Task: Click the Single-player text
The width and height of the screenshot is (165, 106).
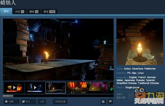Action: 132,88
